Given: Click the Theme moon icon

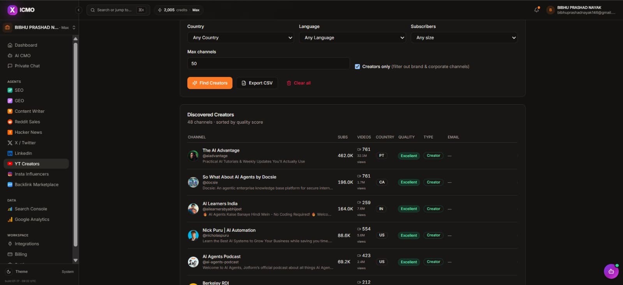Looking at the screenshot, I should coord(9,272).
